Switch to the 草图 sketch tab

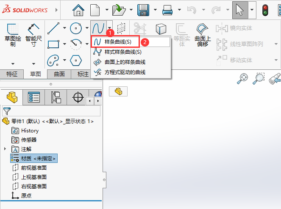[36, 74]
